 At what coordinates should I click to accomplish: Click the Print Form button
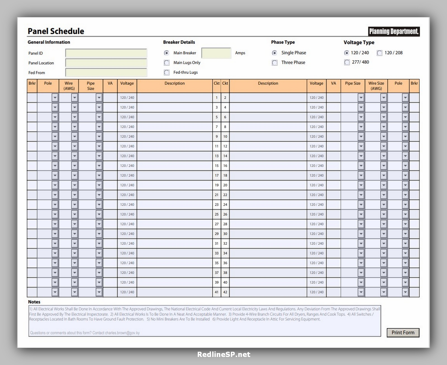click(x=403, y=332)
